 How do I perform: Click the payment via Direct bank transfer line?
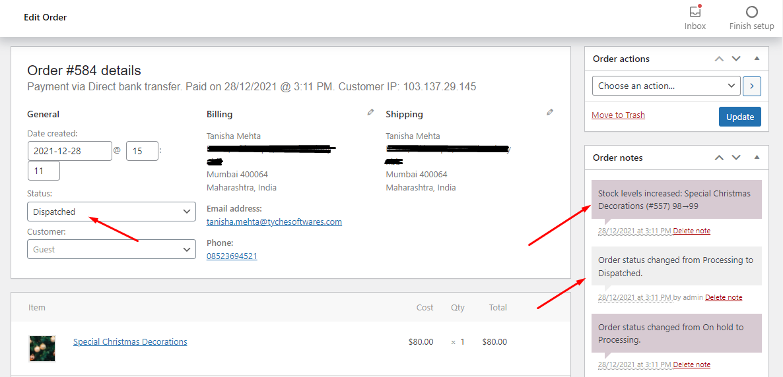(x=252, y=87)
